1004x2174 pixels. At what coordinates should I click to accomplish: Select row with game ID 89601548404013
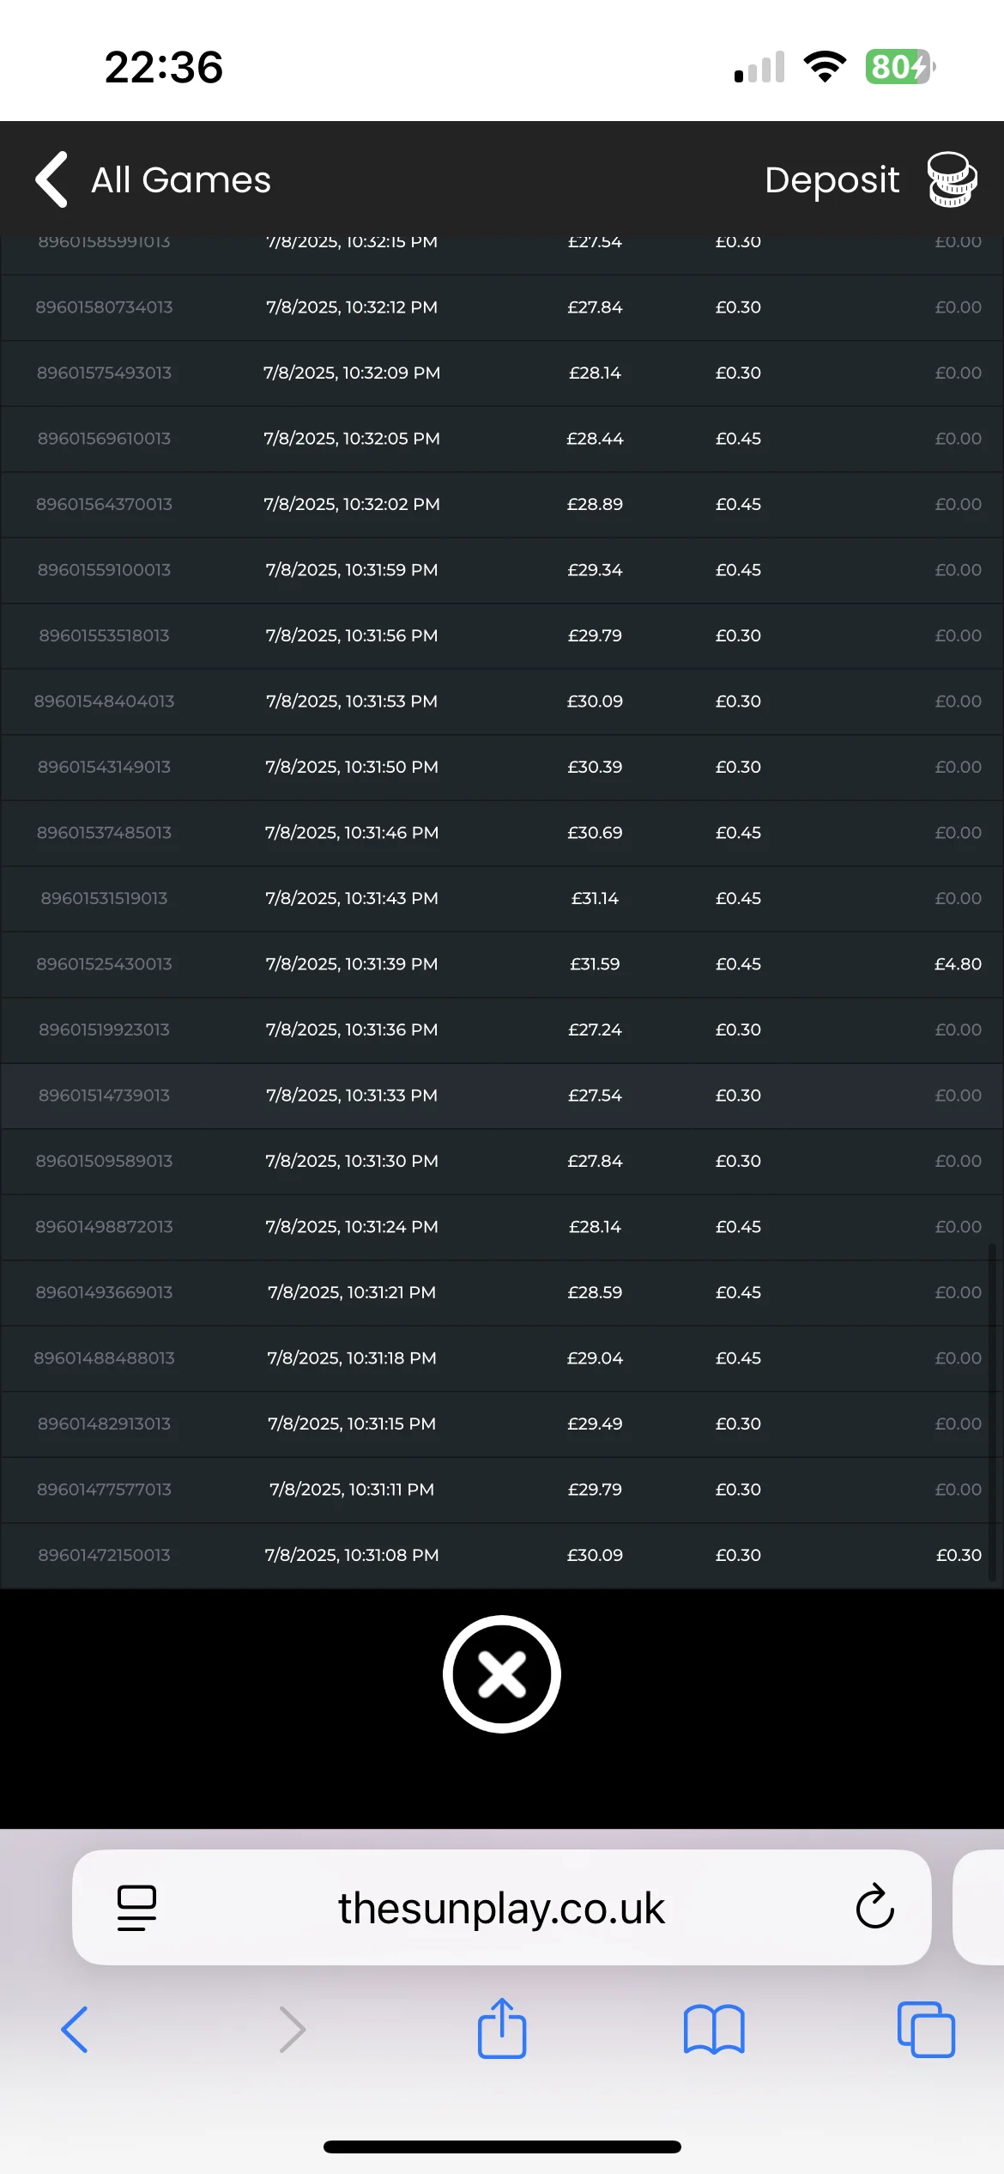tap(502, 701)
